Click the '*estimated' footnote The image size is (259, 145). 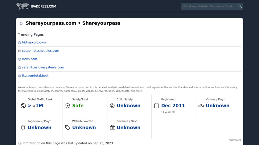235,140
